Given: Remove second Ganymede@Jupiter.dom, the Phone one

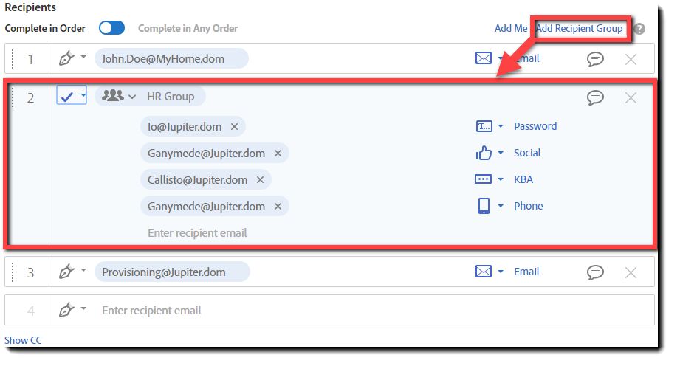Looking at the screenshot, I should pos(278,206).
